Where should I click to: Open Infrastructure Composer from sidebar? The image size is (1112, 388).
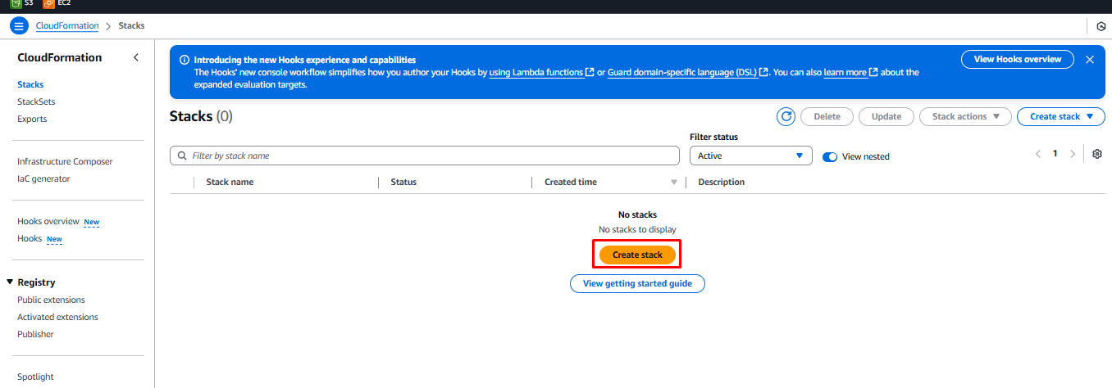(65, 161)
